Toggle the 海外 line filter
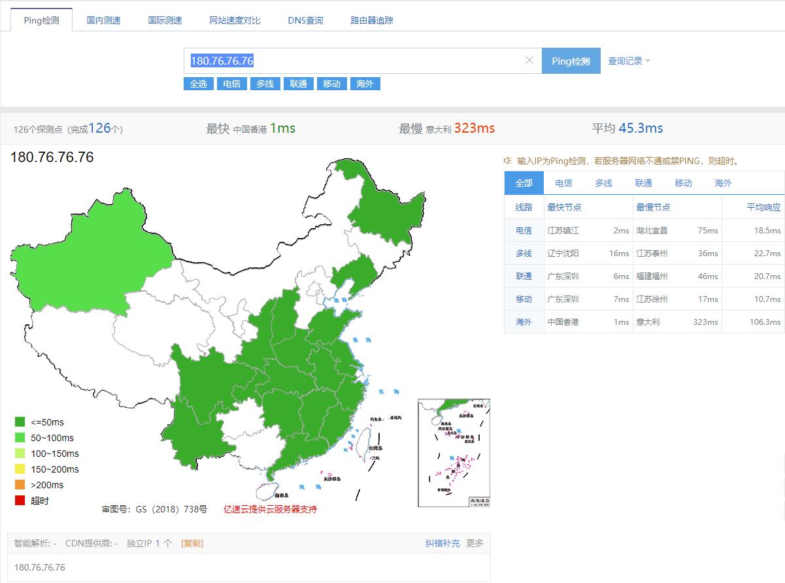This screenshot has height=583, width=785. 365,83
